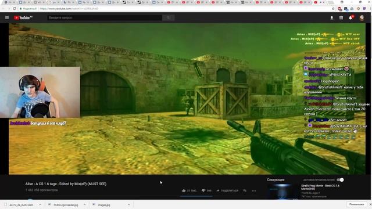The width and height of the screenshot is (372, 209).
Task: Dislike the video with the thumbs-down icon
Action: [203, 190]
